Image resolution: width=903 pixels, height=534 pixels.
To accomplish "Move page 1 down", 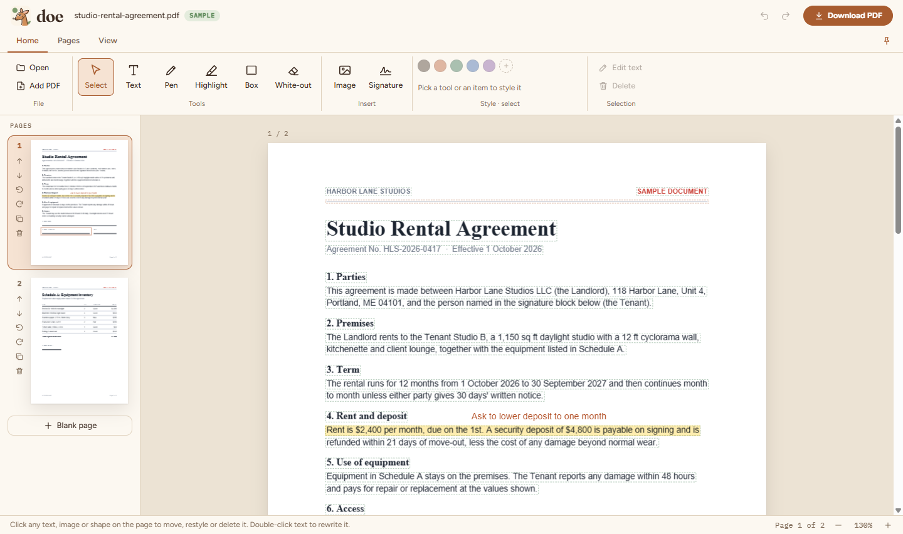I will pyautogui.click(x=19, y=175).
